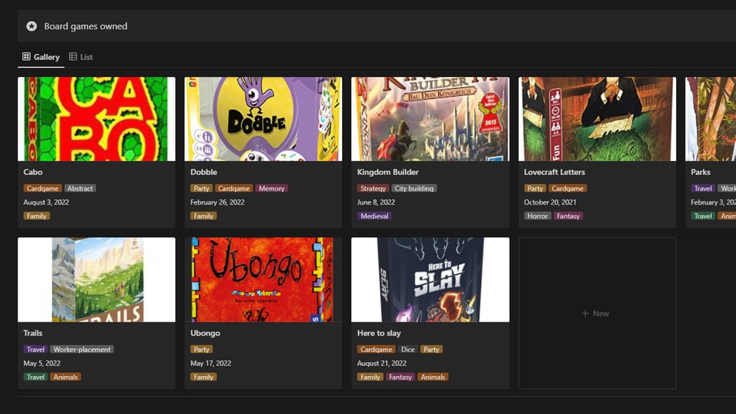The height and width of the screenshot is (414, 736).
Task: Click the Party tag on Lovecraft Letters
Action: point(535,188)
